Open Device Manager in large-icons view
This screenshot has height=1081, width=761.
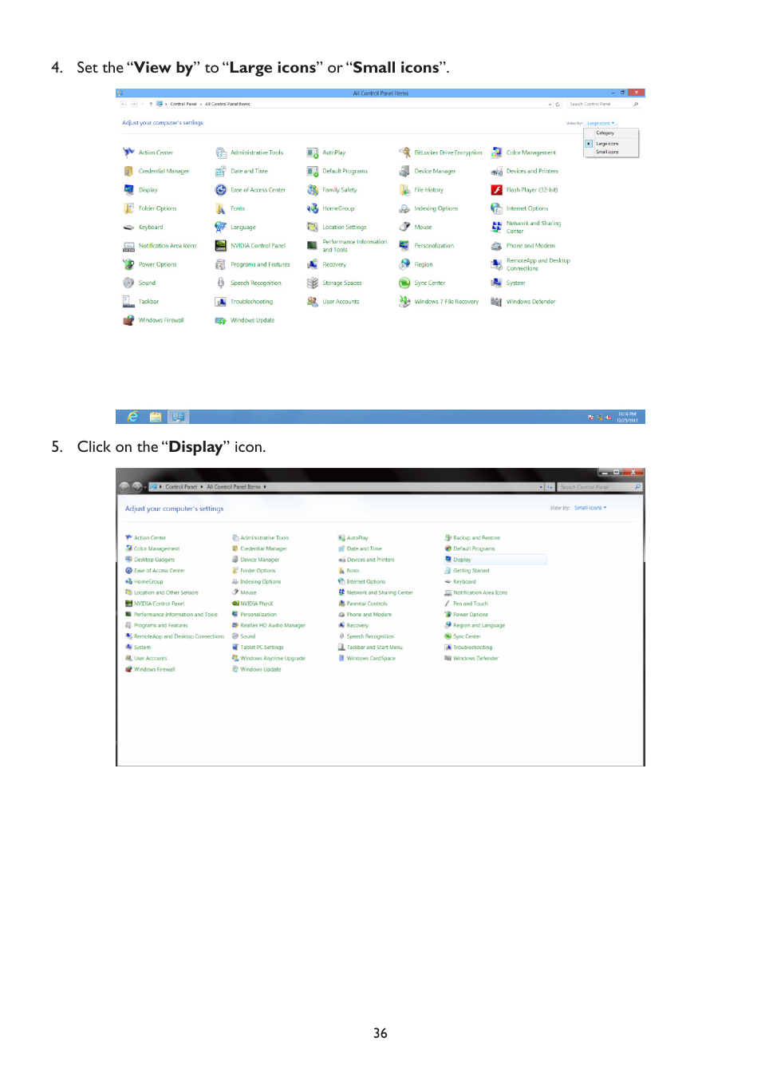427,171
